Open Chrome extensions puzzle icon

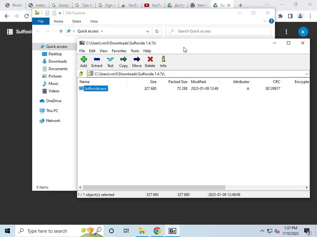[280, 16]
